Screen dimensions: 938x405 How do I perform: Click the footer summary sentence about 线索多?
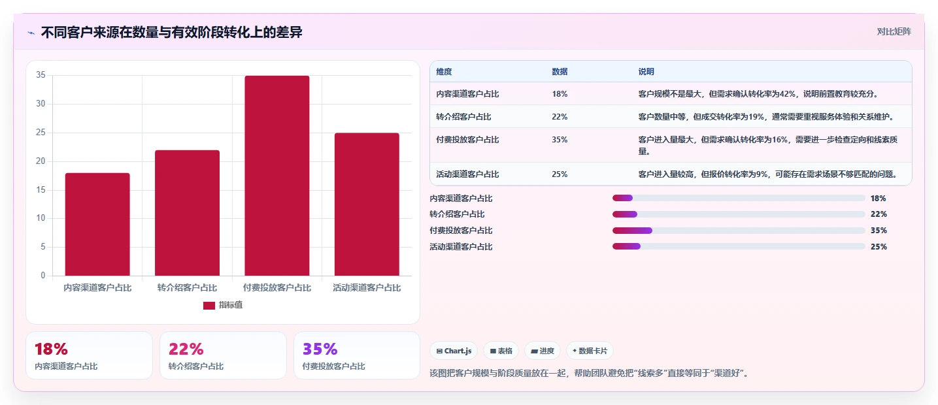coord(589,374)
